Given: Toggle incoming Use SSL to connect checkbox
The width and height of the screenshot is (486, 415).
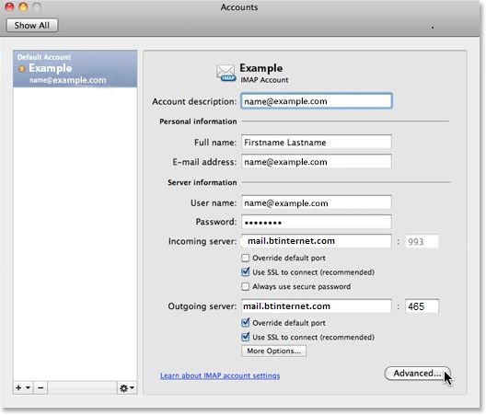Looking at the screenshot, I should click(245, 272).
